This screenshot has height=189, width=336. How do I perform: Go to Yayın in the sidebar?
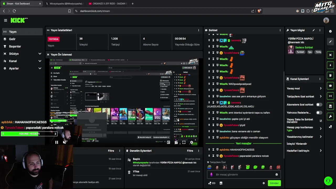[x=22, y=32]
